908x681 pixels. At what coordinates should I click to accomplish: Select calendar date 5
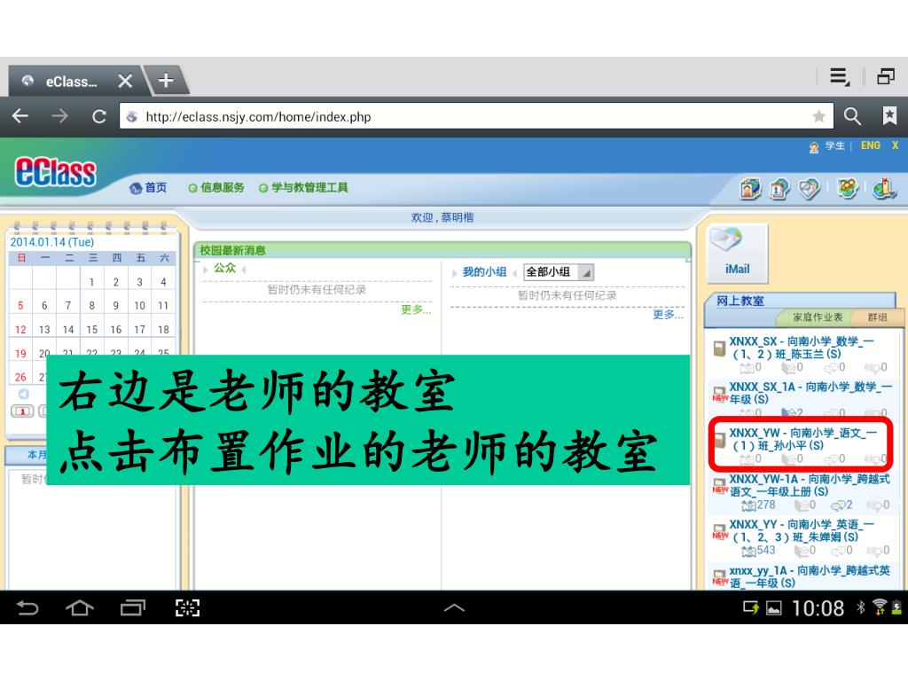pyautogui.click(x=21, y=305)
